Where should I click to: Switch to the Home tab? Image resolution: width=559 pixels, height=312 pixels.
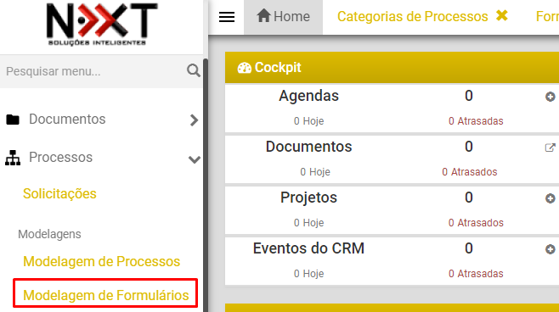coord(284,16)
